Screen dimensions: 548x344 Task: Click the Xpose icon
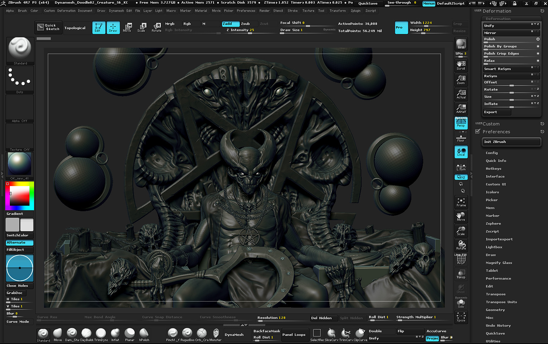click(461, 317)
